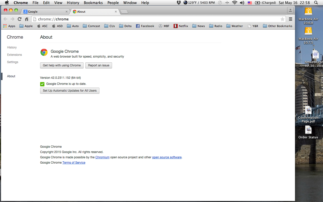Expand the Delta bookmarks folder

(x=125, y=26)
